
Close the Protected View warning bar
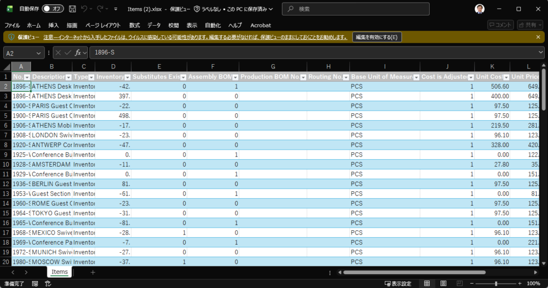coord(538,37)
